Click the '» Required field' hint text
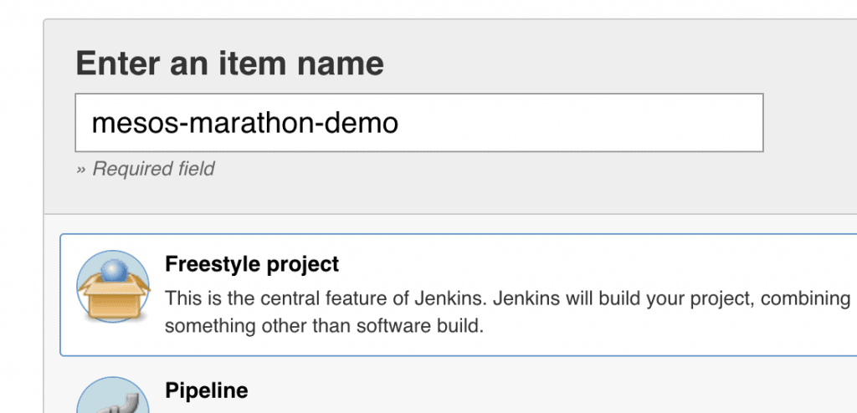This screenshot has height=413, width=857. pyautogui.click(x=146, y=169)
